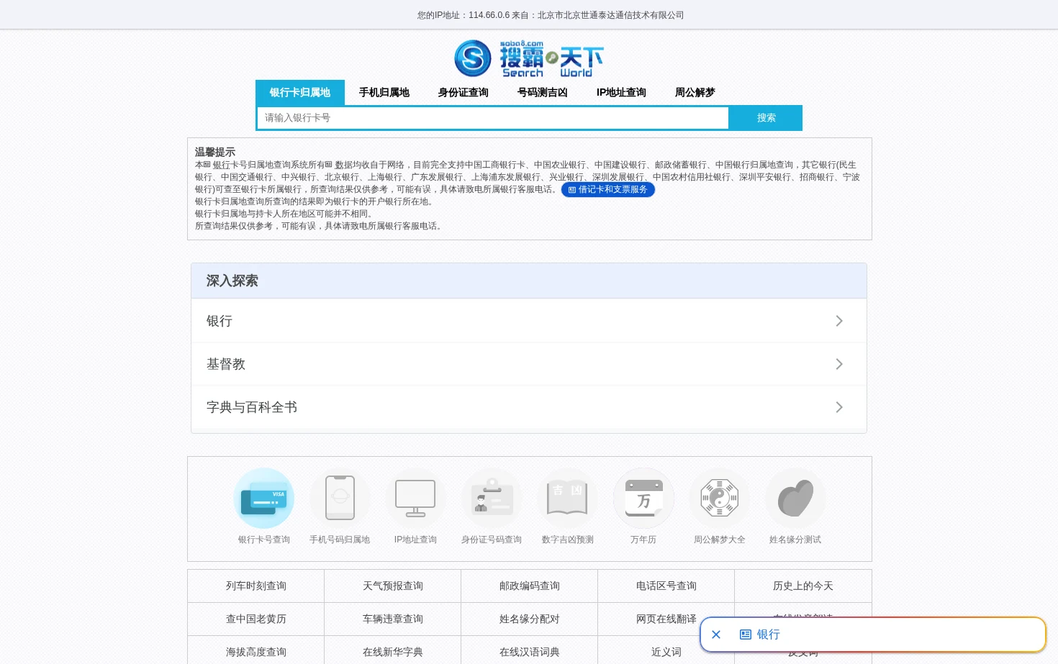The height and width of the screenshot is (664, 1058).
Task: Open the 海拔高度查询 link
Action: tap(256, 652)
